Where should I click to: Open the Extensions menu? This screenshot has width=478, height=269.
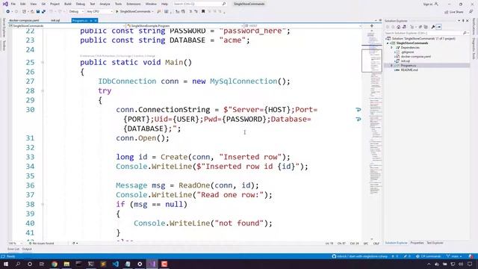tap(134, 4)
